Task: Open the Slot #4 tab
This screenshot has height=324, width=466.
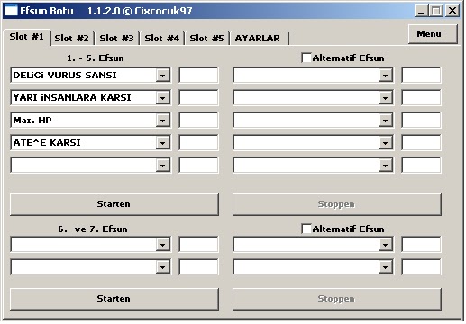Action: pyautogui.click(x=161, y=39)
